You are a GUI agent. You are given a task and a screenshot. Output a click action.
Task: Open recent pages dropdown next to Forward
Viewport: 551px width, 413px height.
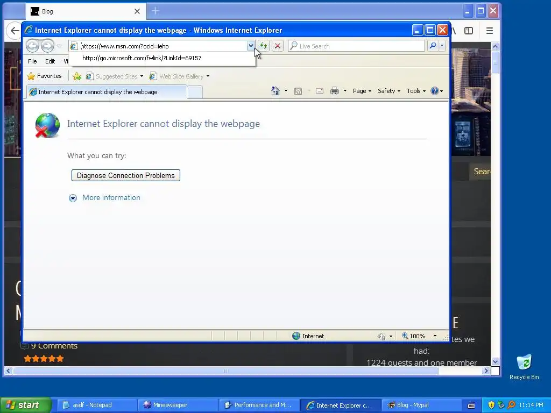tap(59, 46)
